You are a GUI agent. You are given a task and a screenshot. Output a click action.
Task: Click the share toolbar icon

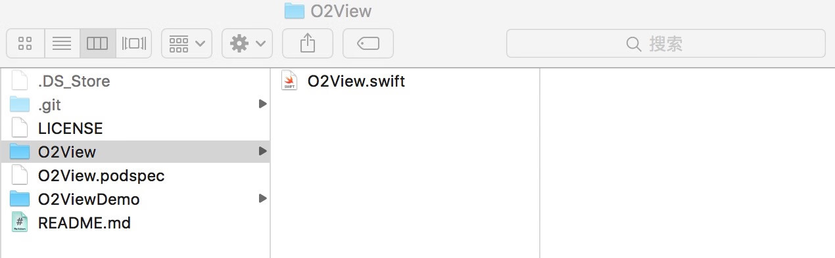(x=308, y=44)
